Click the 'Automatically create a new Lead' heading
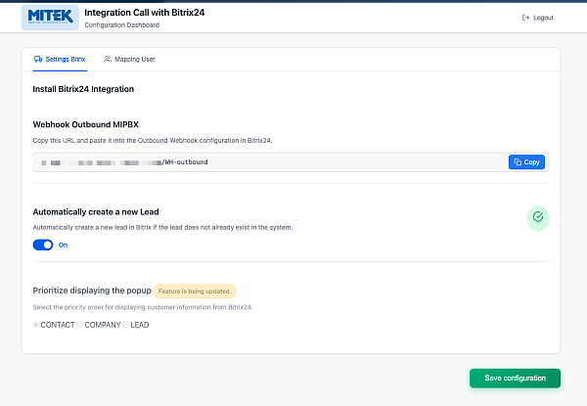This screenshot has width=587, height=406. [96, 212]
